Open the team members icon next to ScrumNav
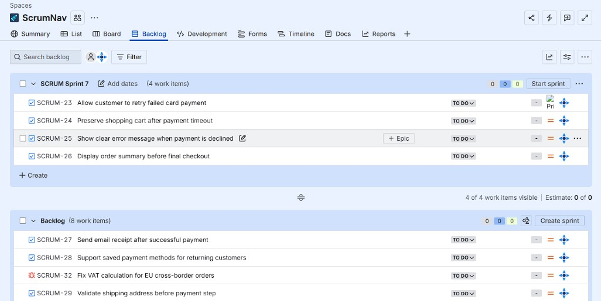The image size is (601, 301). tap(77, 18)
